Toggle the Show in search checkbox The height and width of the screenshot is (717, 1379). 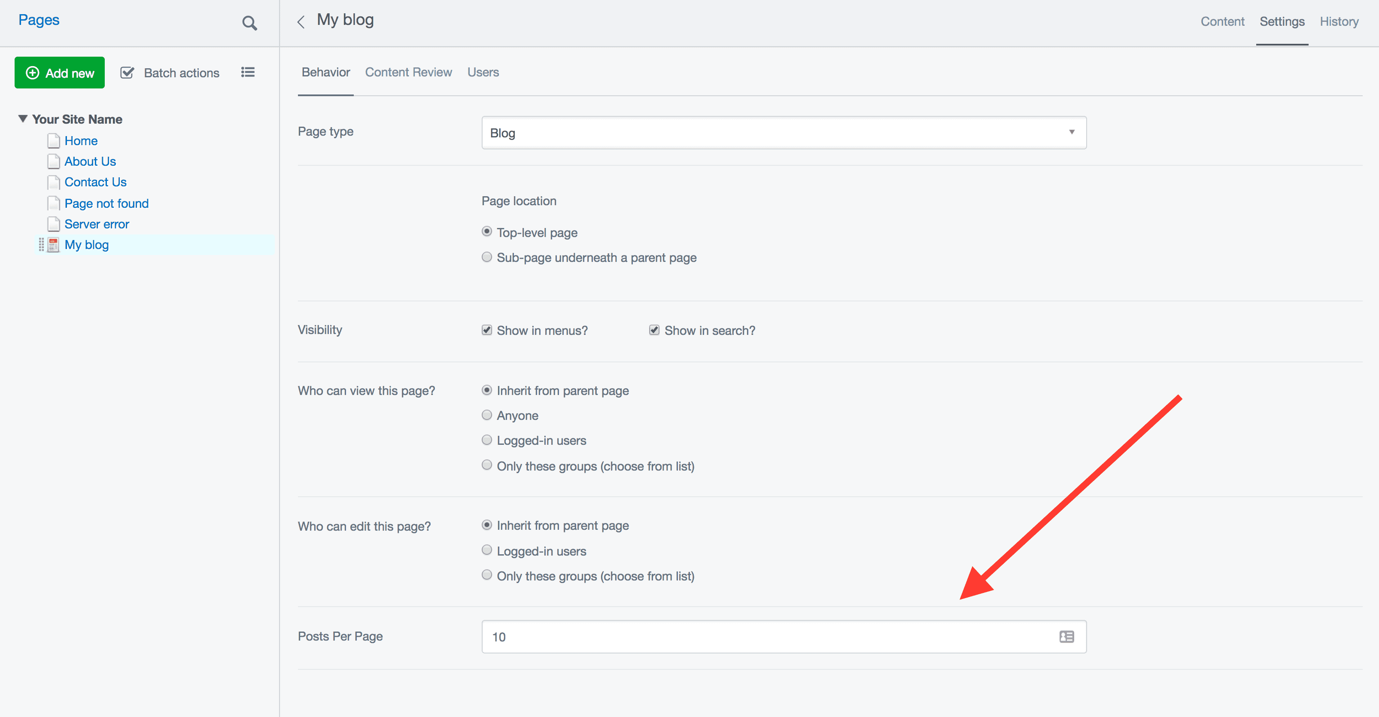654,330
